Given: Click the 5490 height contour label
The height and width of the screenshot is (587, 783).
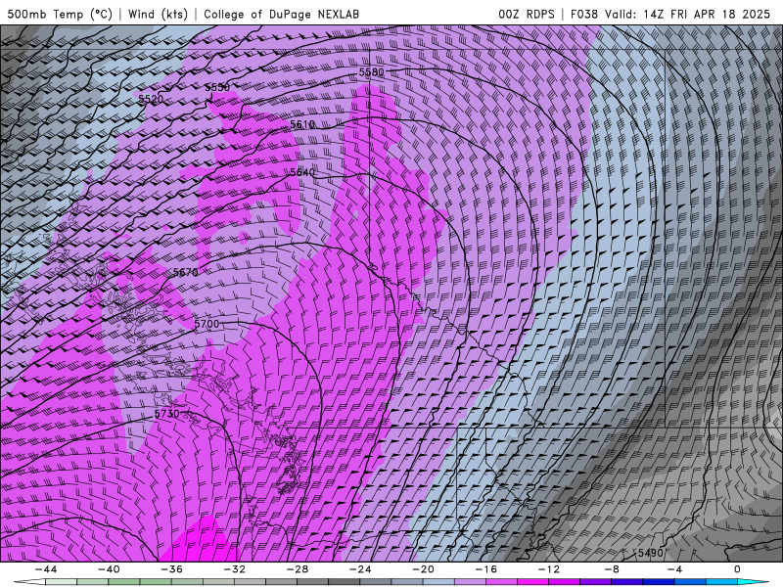Looking at the screenshot, I should point(651,553).
